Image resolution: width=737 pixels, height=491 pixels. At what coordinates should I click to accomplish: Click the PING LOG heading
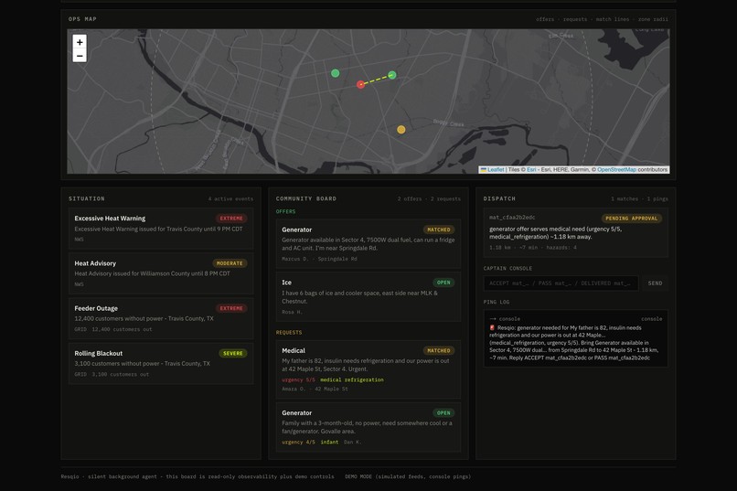point(497,302)
